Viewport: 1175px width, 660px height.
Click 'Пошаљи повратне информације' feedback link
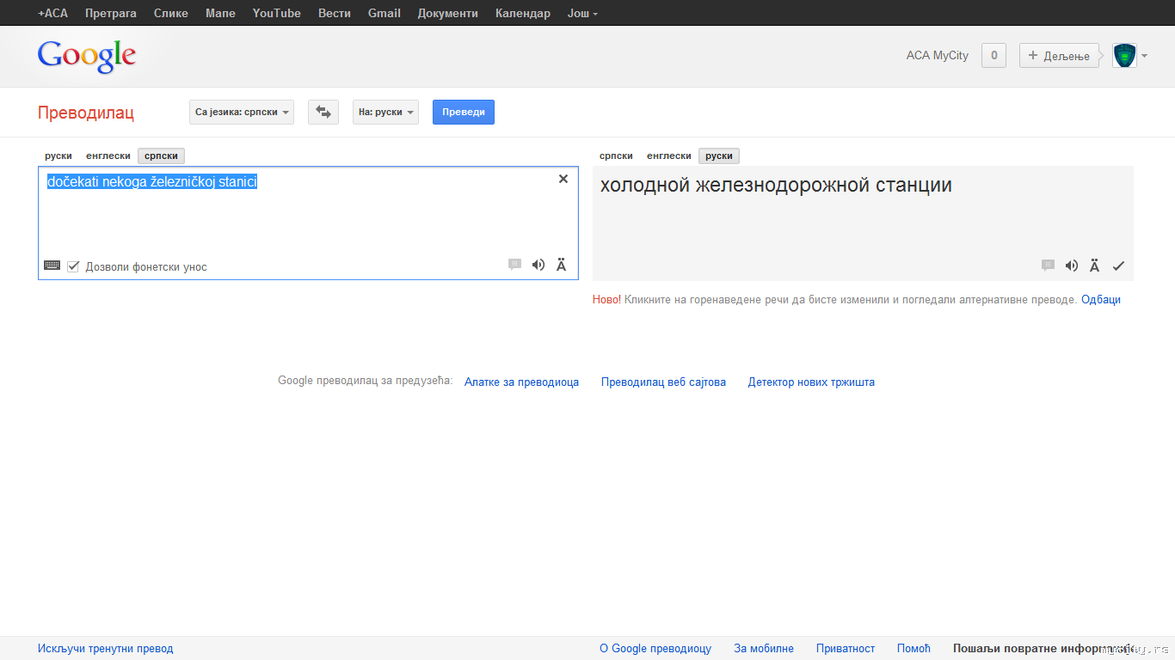1044,649
